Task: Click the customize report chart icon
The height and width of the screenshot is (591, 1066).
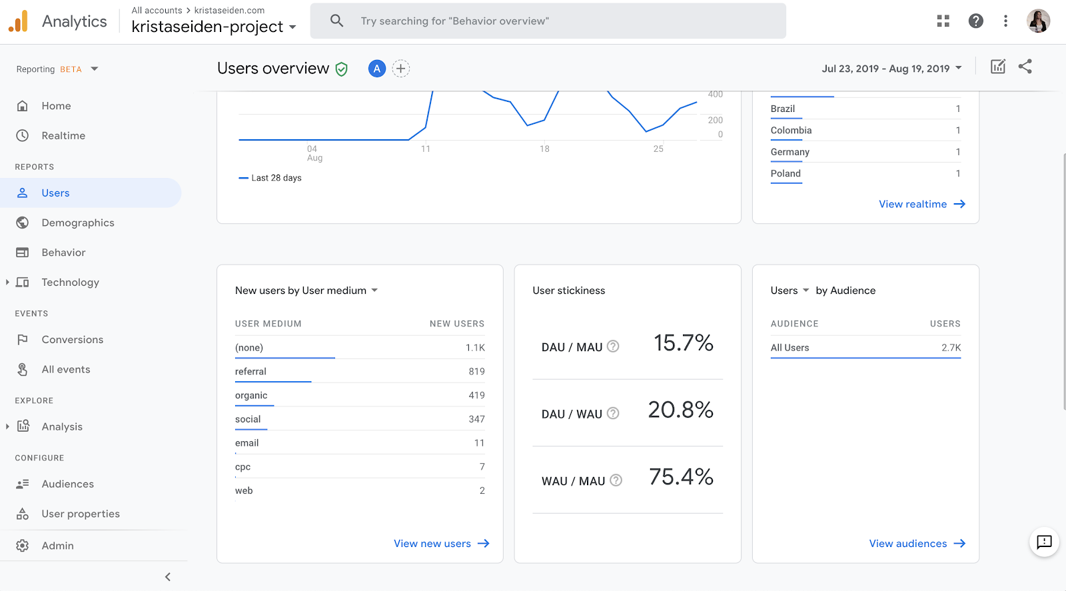Action: pos(997,67)
